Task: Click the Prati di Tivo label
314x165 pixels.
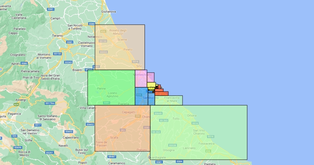Action: click(31, 78)
